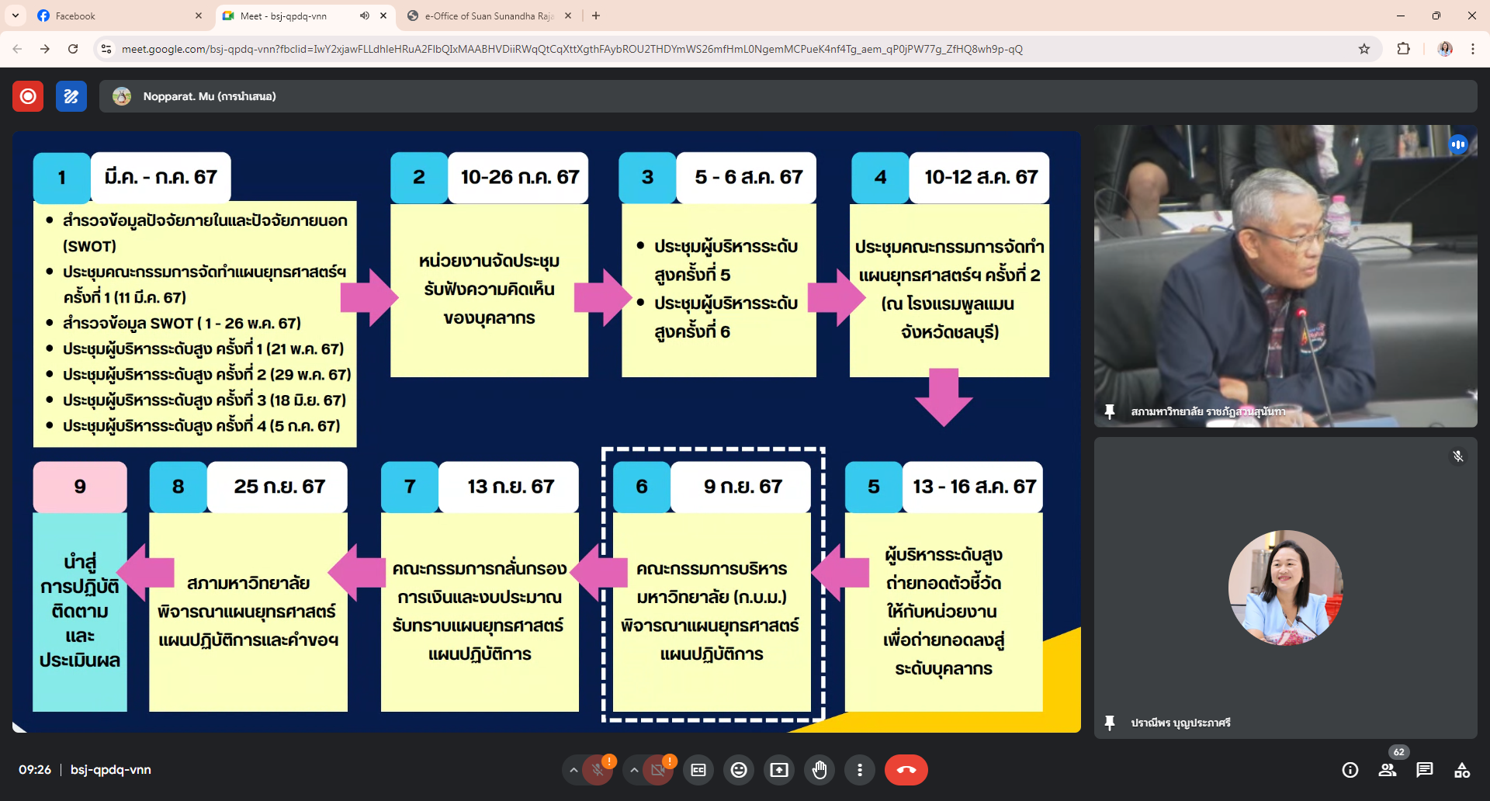
Task: Unmute the microphone
Action: (x=598, y=770)
